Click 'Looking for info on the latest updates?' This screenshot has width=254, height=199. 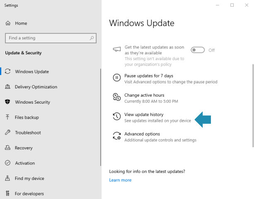tap(147, 172)
